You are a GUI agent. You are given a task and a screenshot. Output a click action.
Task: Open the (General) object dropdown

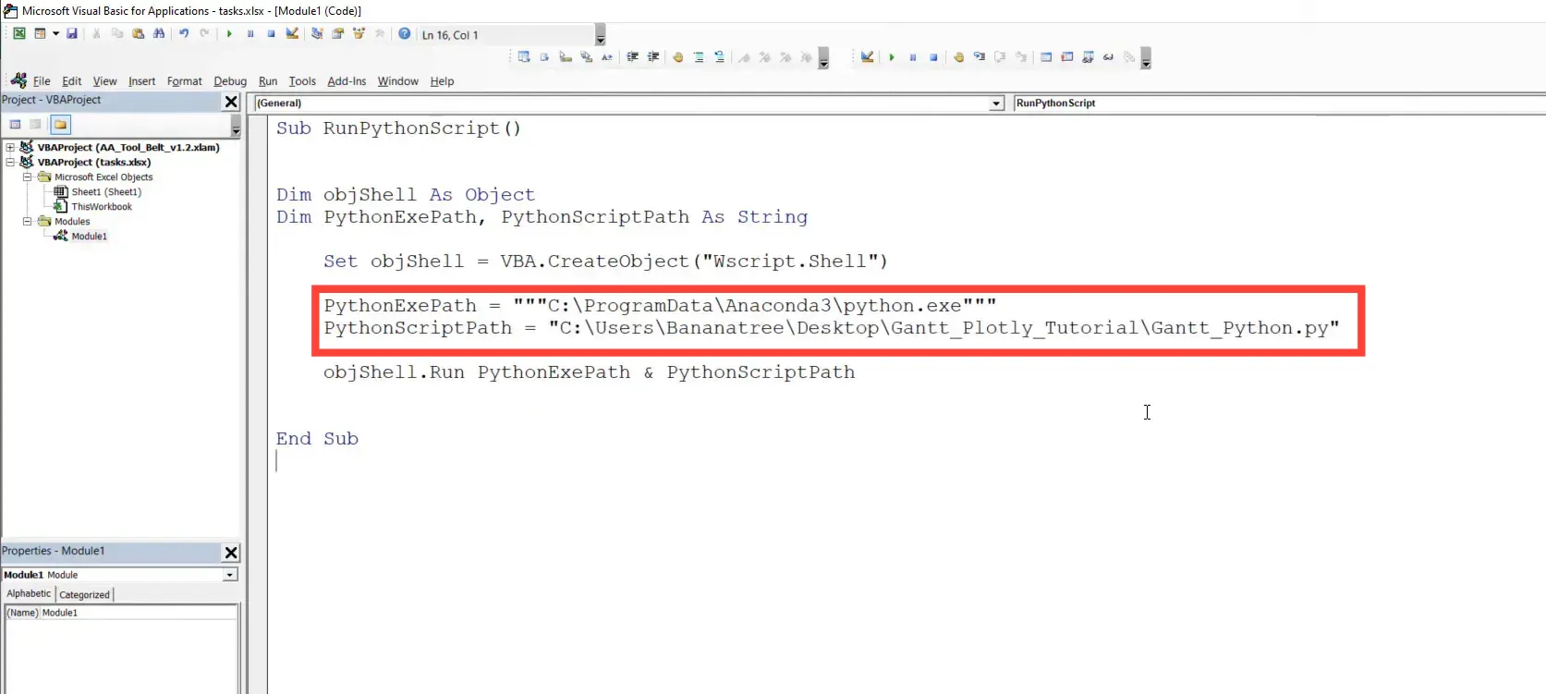click(x=996, y=103)
